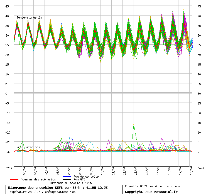Select the 04/07 date axis label
The height and width of the screenshot is (194, 206).
tap(35, 171)
